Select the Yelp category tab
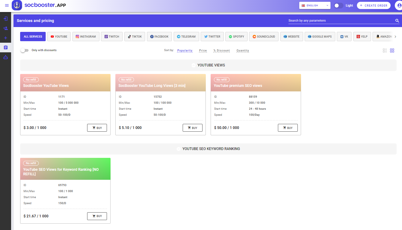 click(362, 37)
